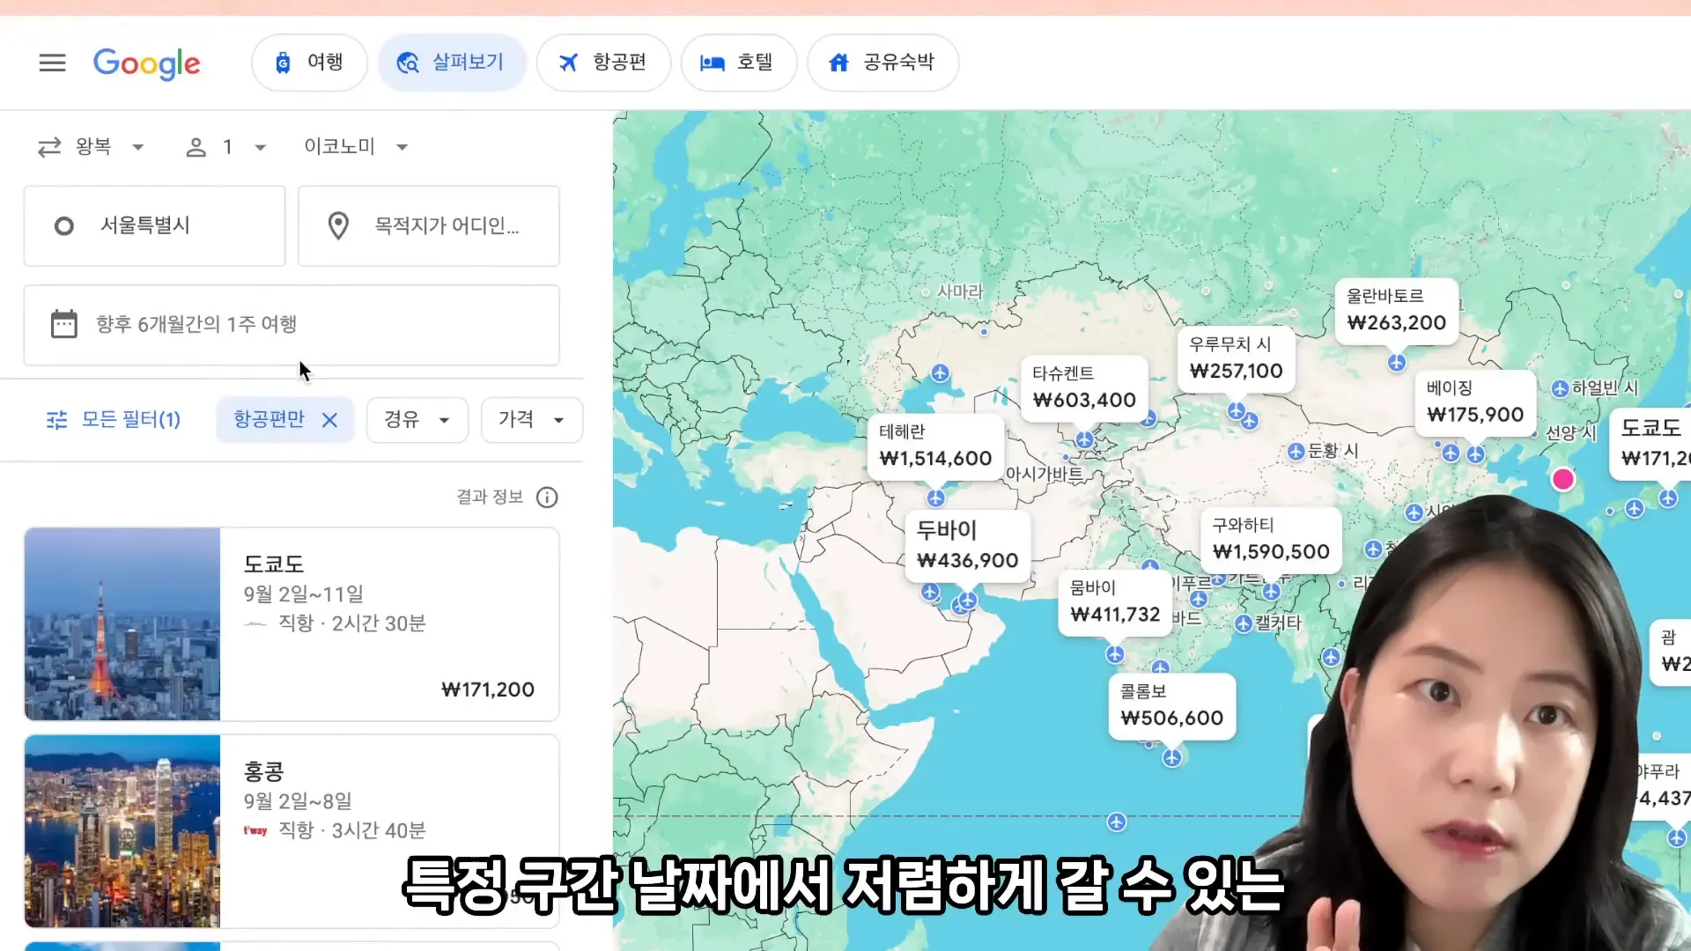Toggle the 항공편만 filter chip

tap(270, 419)
